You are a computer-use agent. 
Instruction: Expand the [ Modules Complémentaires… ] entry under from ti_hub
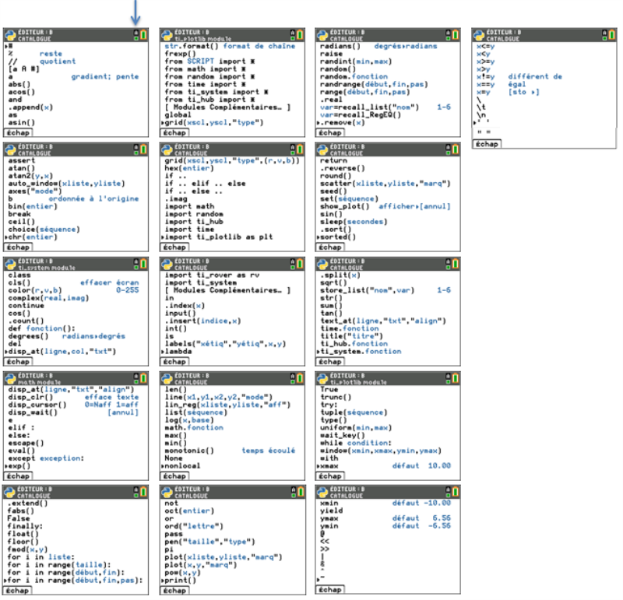227,106
